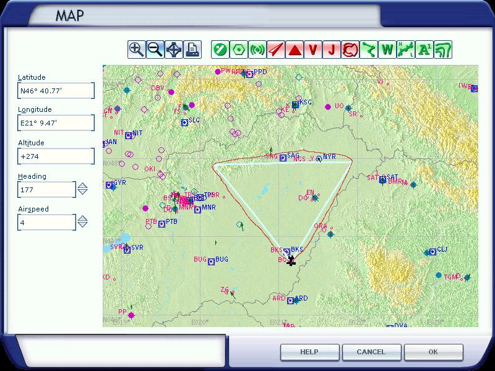Screen dimensions: 495x371
Task: Click the Victor airways V icon
Action: [x=313, y=49]
